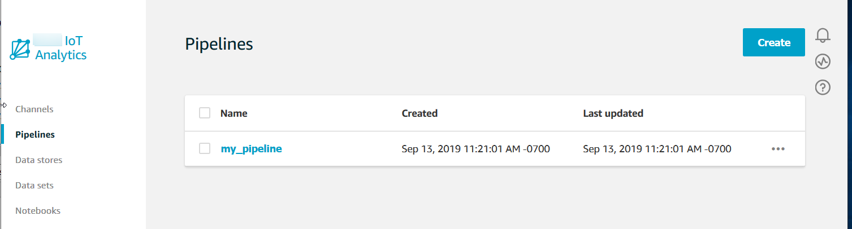Open the my_pipeline actions ellipsis menu
Image resolution: width=852 pixels, height=229 pixels.
[x=778, y=149]
